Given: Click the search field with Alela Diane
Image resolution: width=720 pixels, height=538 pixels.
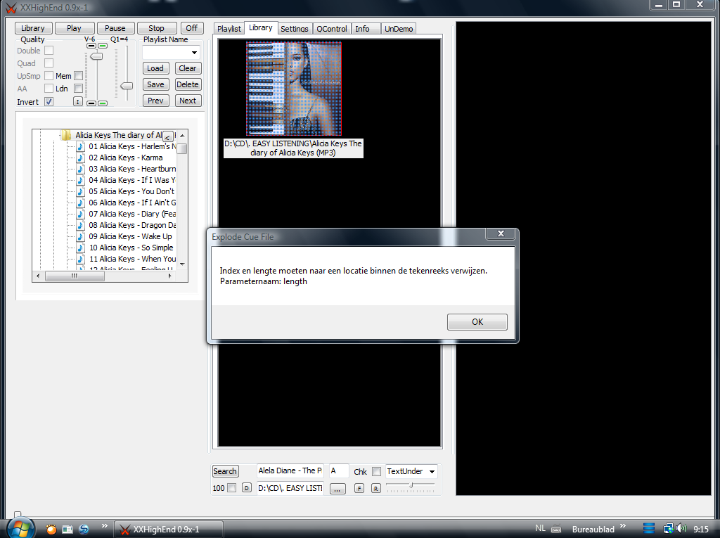Looking at the screenshot, I should coord(290,471).
